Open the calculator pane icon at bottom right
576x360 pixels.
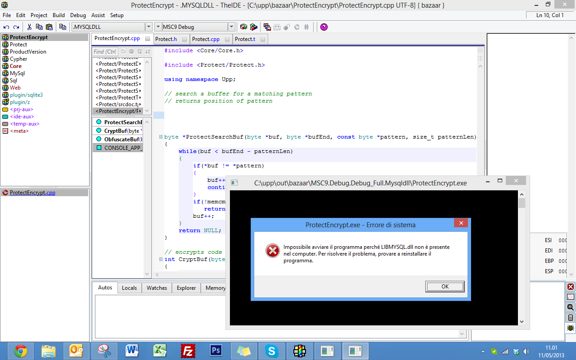pyautogui.click(x=571, y=318)
